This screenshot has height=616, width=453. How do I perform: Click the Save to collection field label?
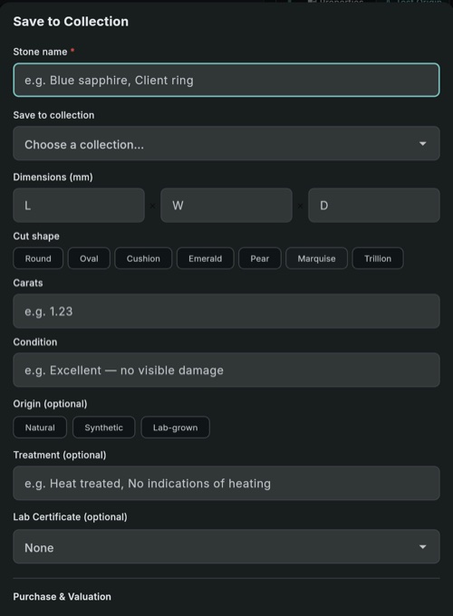coord(53,115)
